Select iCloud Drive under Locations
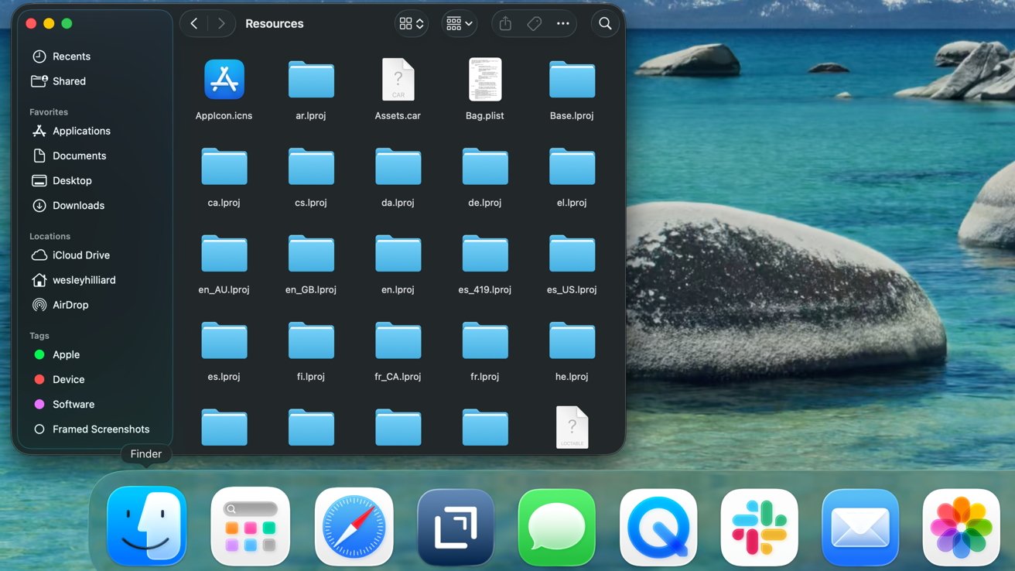 (80, 255)
